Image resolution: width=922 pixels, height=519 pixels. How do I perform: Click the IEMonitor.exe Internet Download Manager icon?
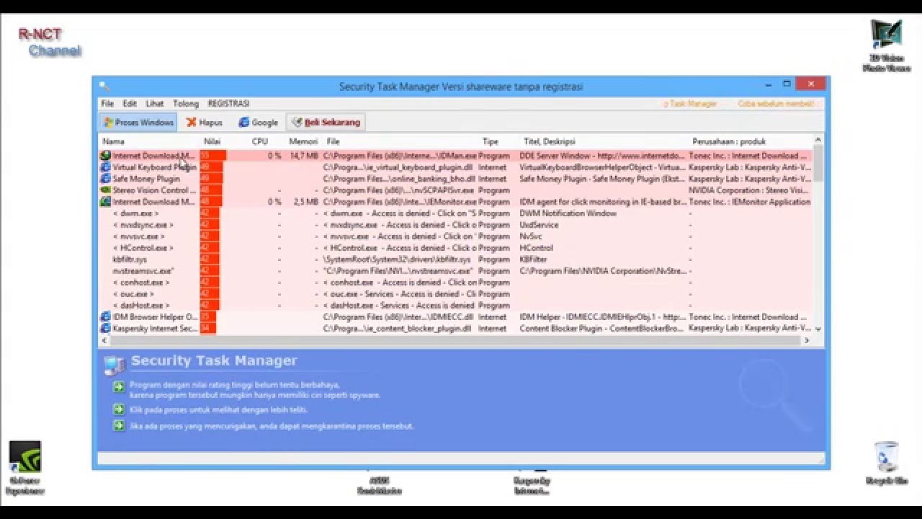coord(105,202)
